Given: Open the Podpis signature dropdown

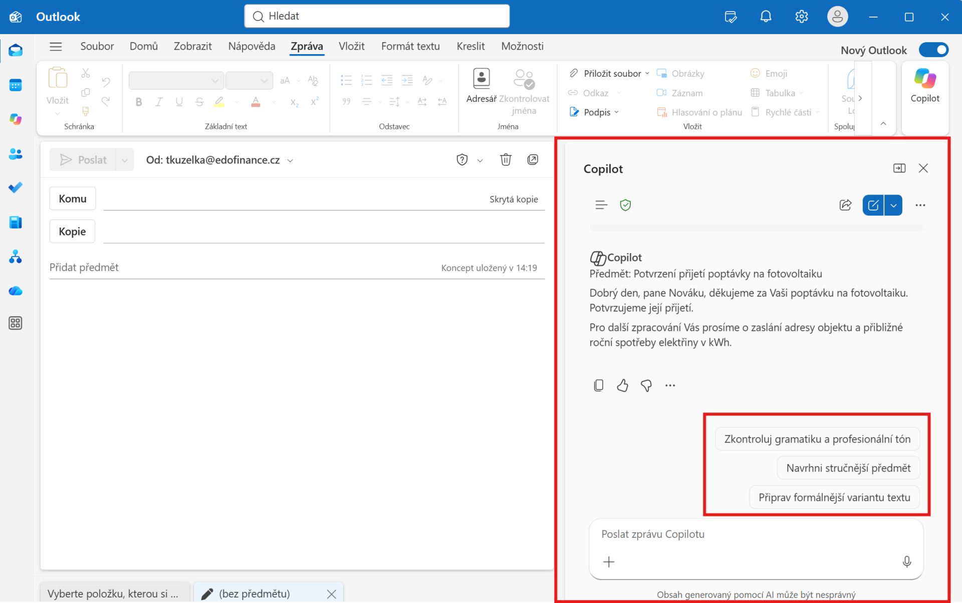Looking at the screenshot, I should coord(594,112).
